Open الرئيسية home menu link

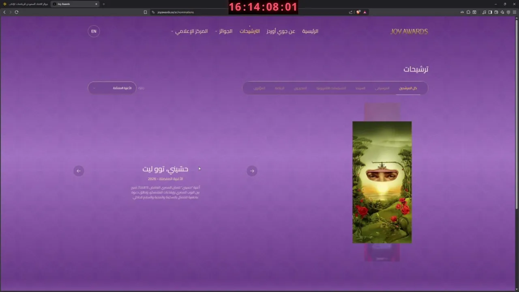click(310, 31)
